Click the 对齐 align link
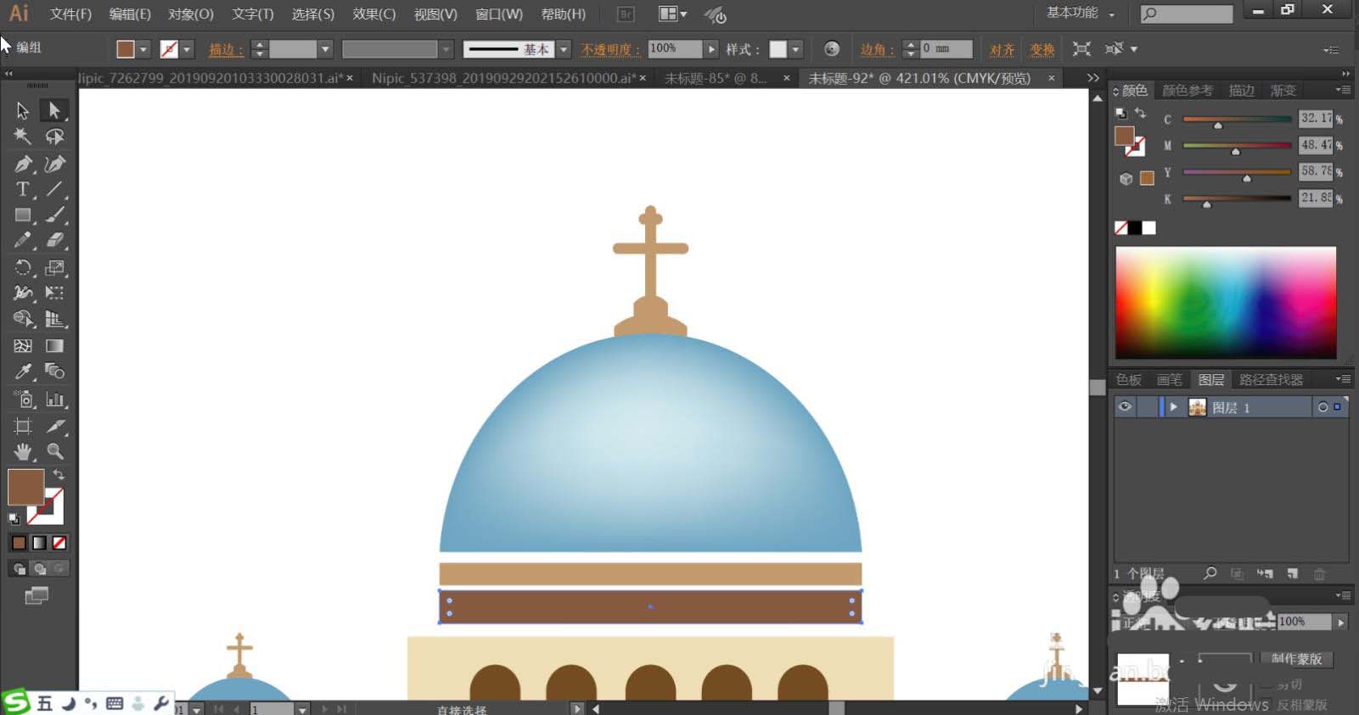This screenshot has width=1359, height=715. [x=1002, y=50]
